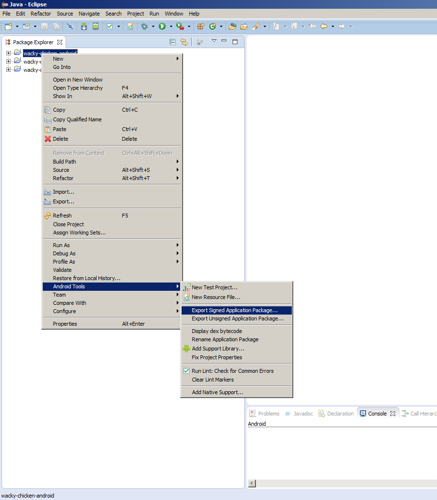Click the yellow Back navigation arrow

click(324, 27)
